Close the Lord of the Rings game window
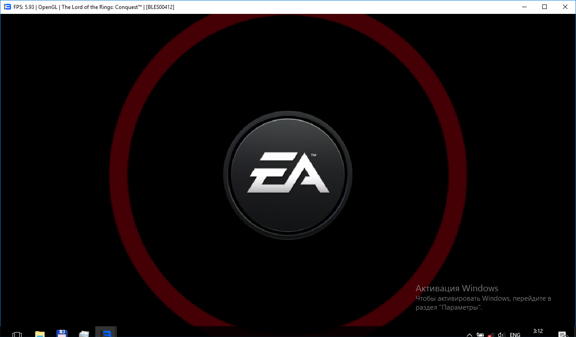This screenshot has height=337, width=576. coord(565,7)
